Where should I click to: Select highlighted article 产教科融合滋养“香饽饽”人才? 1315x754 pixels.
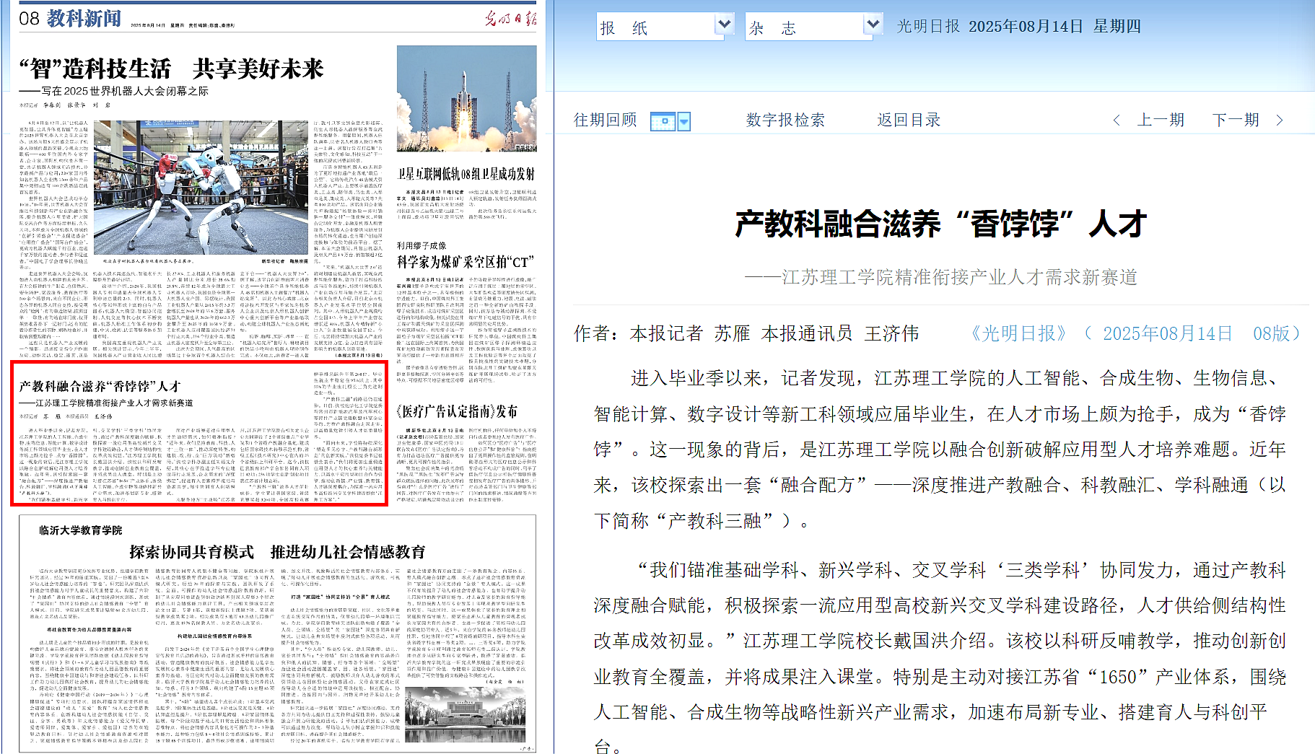coord(100,387)
